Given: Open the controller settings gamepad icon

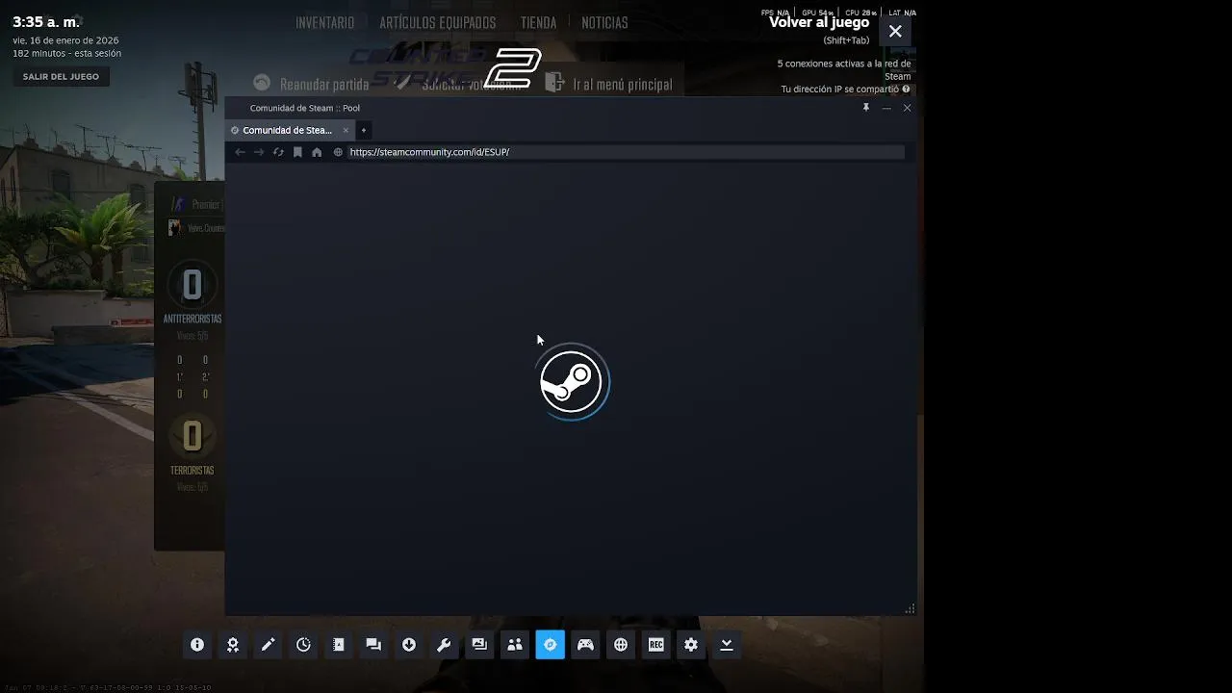Looking at the screenshot, I should (x=585, y=645).
